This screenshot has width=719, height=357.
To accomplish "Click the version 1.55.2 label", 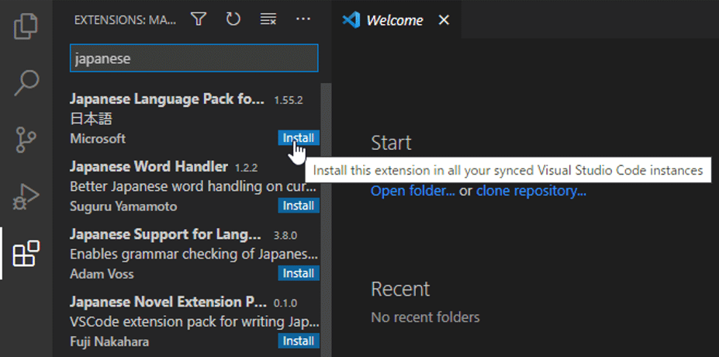I will 289,100.
